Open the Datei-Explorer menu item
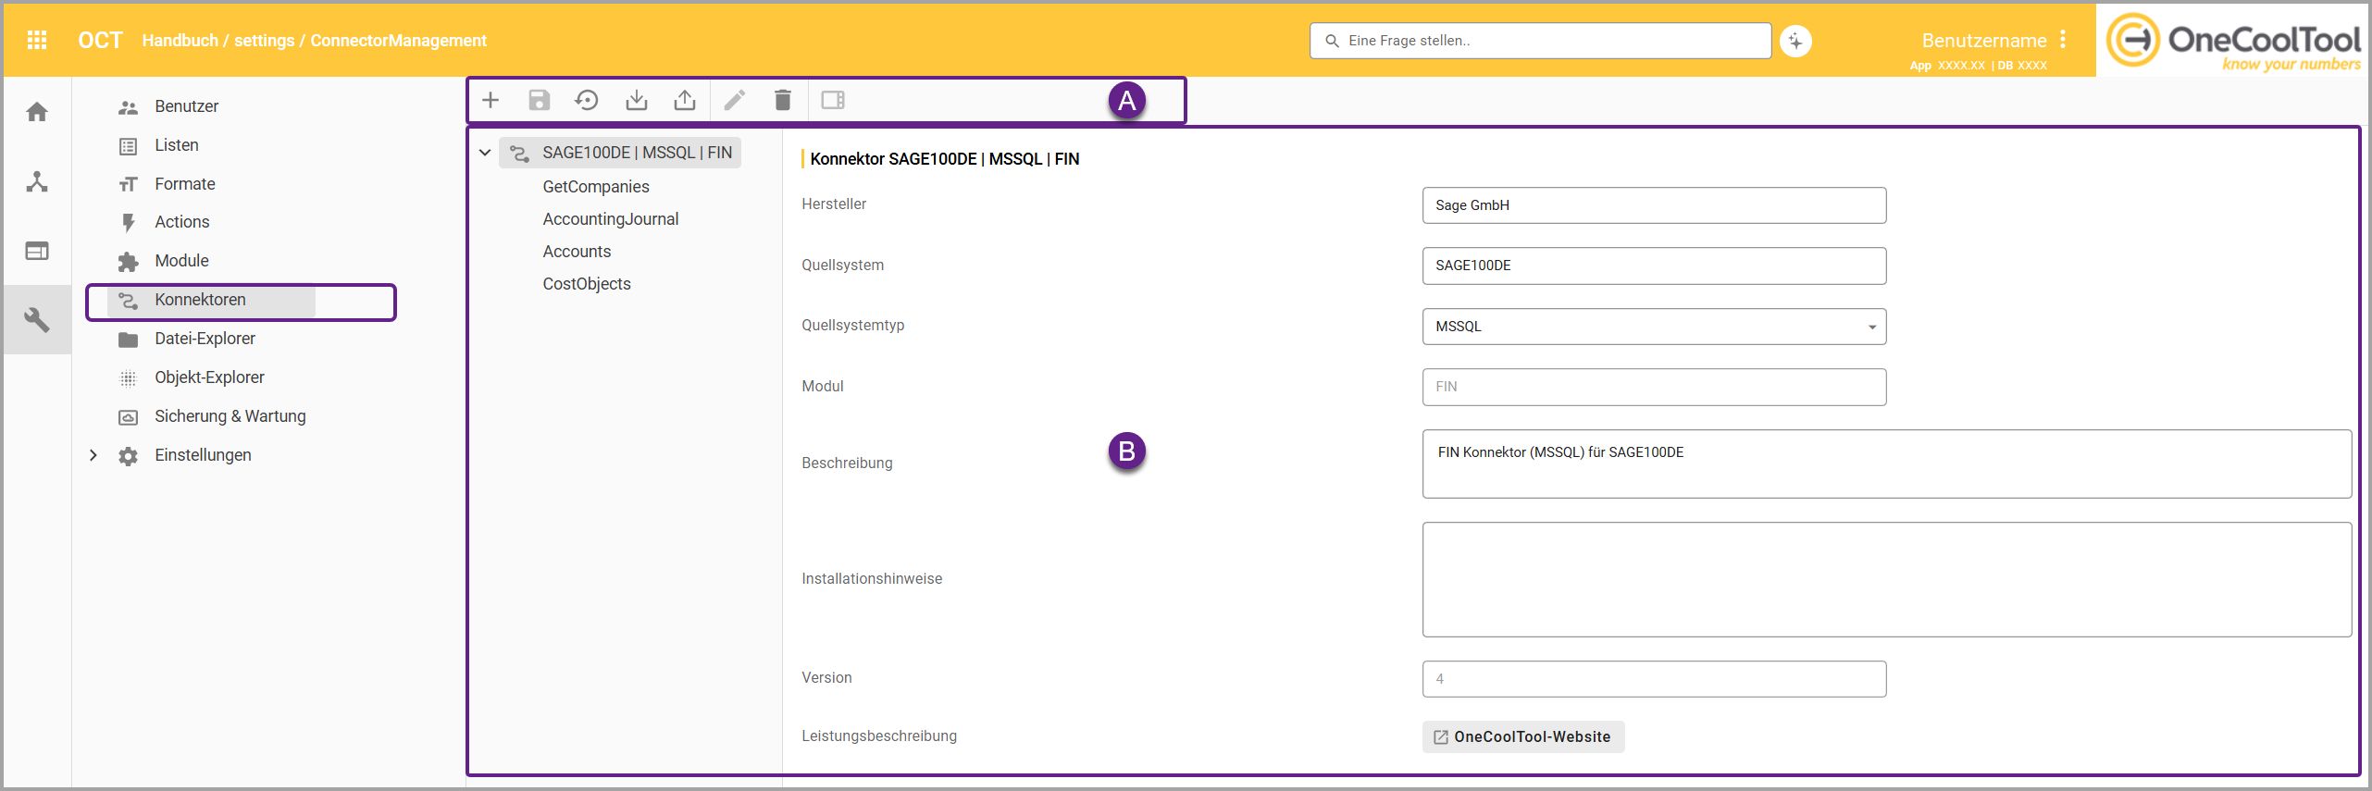 coord(205,339)
